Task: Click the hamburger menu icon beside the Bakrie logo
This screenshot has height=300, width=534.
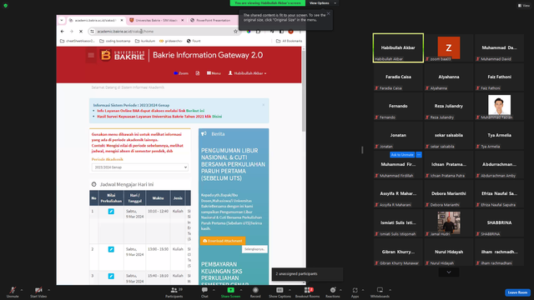Action: coord(91,55)
